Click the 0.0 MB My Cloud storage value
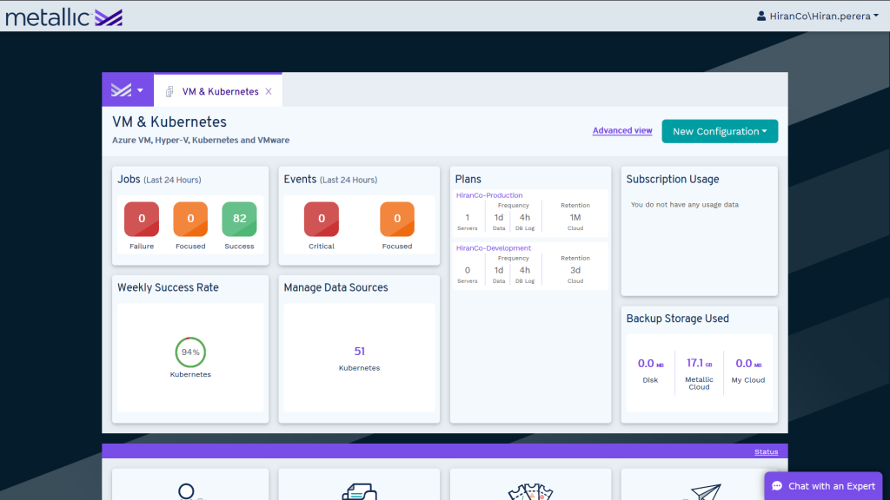 (748, 364)
